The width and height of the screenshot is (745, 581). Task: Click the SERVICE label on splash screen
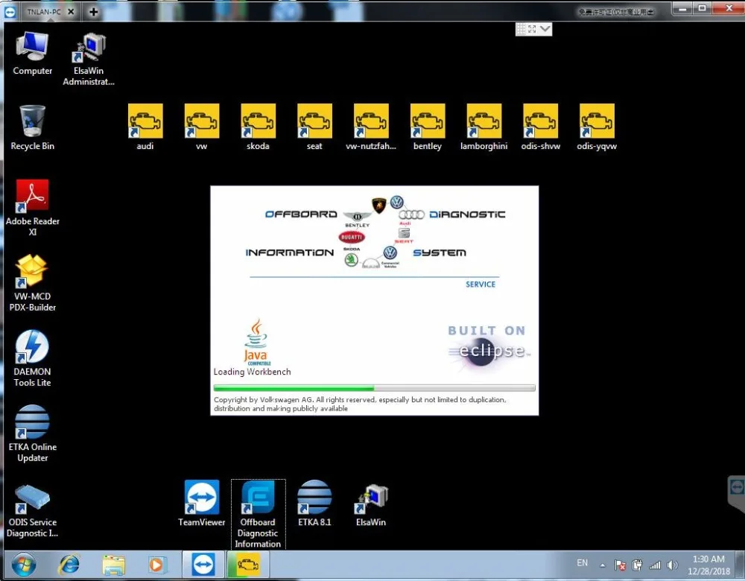click(481, 284)
